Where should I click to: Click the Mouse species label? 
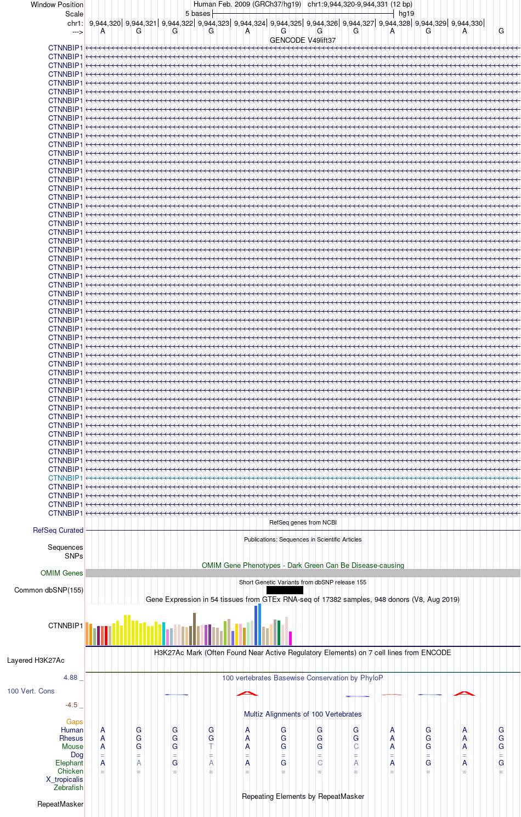[x=72, y=746]
